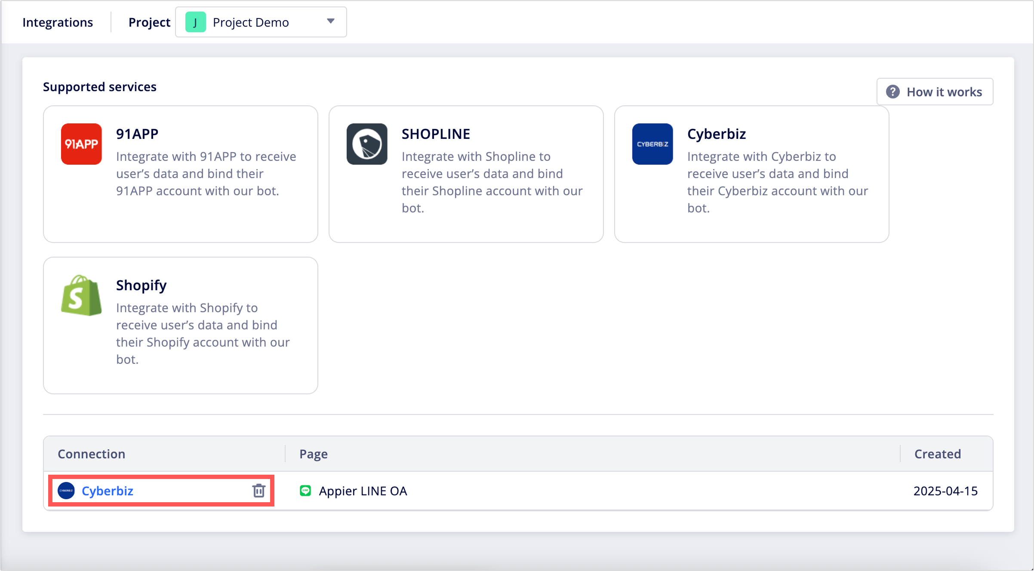Click the Project label

pyautogui.click(x=149, y=22)
